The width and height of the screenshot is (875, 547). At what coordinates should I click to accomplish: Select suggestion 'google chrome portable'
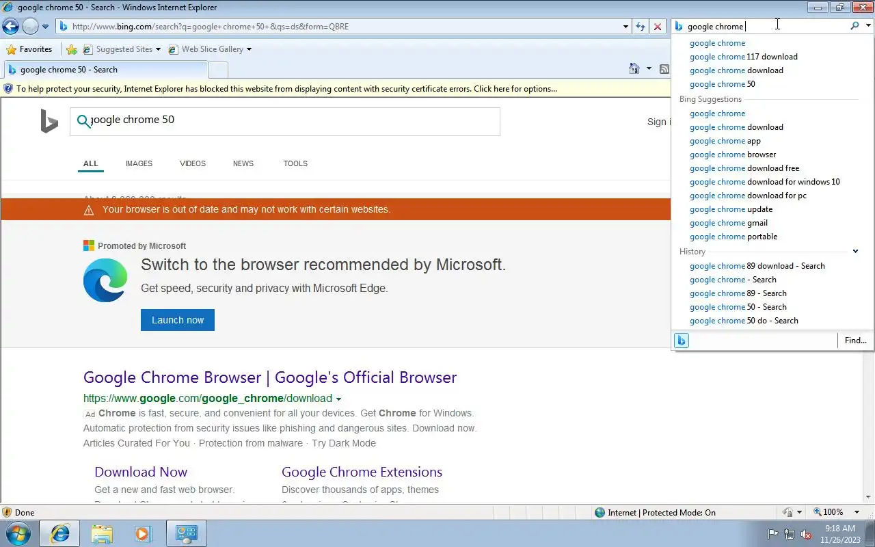click(733, 237)
